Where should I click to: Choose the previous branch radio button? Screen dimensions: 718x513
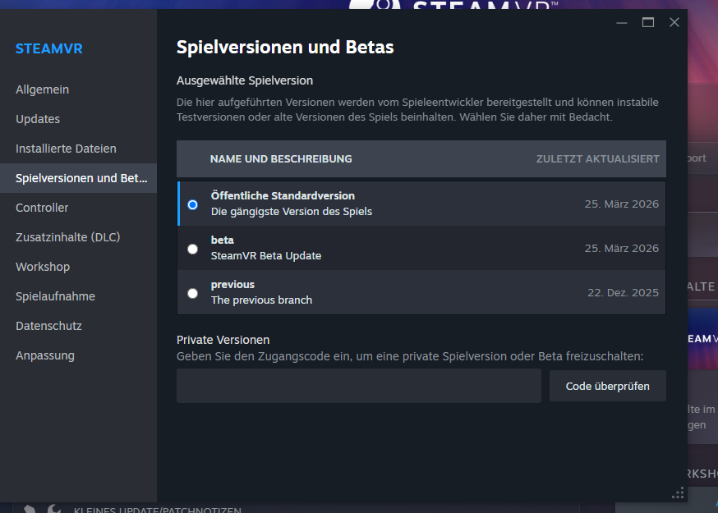coord(193,293)
